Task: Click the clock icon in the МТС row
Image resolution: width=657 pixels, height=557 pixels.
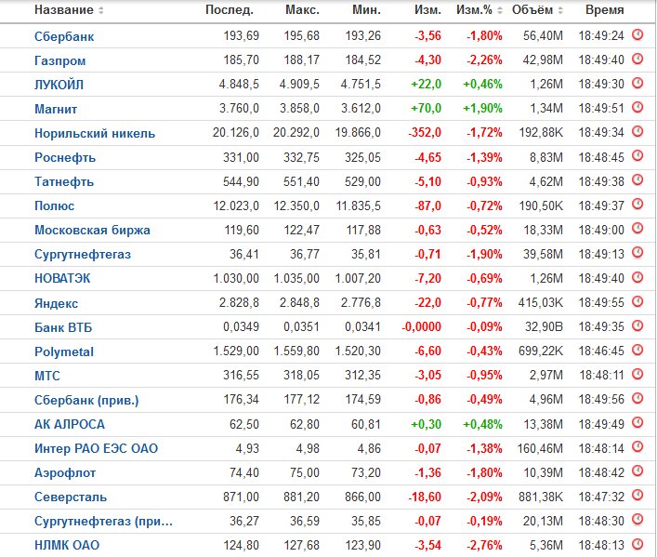Action: pyautogui.click(x=637, y=374)
